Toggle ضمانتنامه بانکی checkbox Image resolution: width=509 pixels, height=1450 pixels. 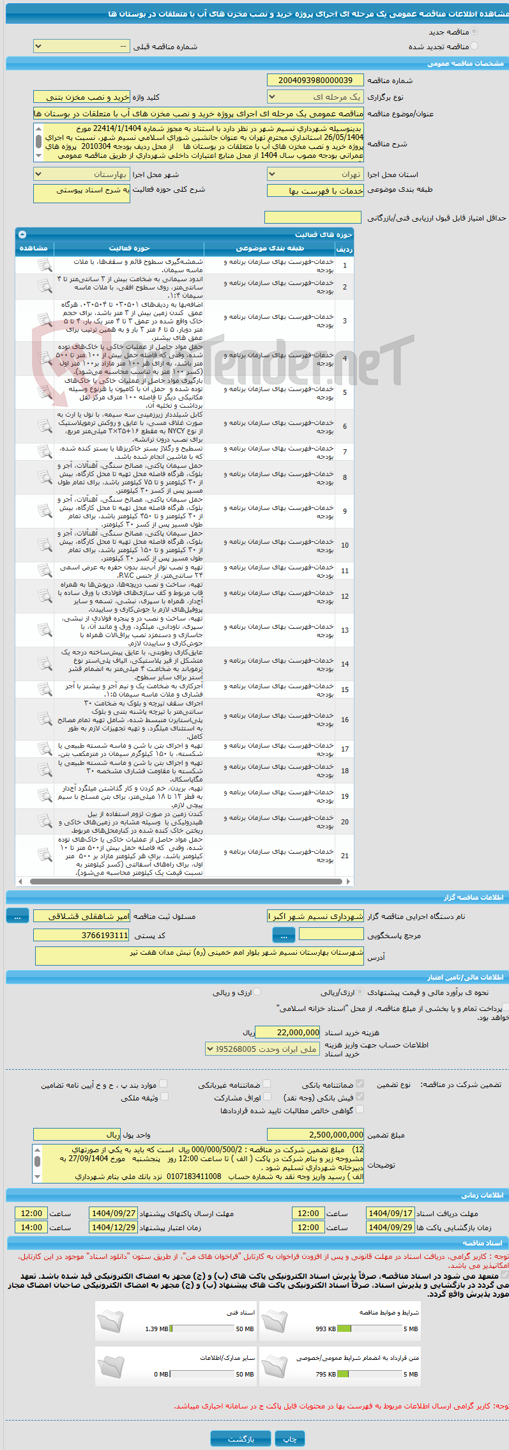(360, 1084)
